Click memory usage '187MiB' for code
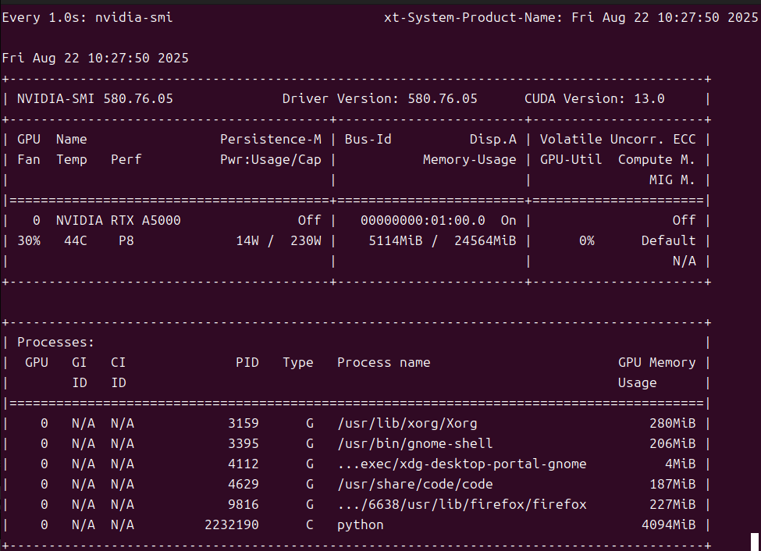The height and width of the screenshot is (551, 761). point(672,485)
